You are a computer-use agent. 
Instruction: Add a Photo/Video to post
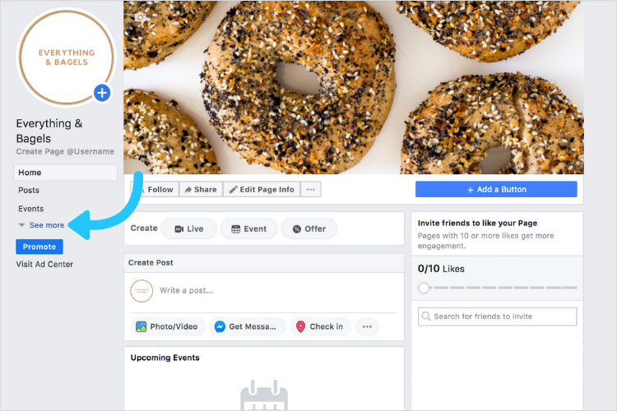pos(167,326)
